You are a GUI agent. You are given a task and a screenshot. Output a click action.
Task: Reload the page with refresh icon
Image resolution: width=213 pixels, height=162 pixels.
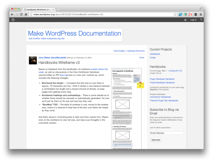[x=21, y=15]
